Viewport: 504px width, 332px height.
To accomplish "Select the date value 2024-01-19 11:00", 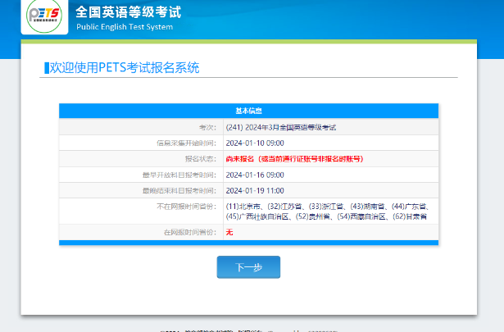I will pos(255,190).
